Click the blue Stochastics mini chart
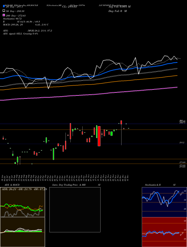Screen dimensions: 187x247 (164, 202)
